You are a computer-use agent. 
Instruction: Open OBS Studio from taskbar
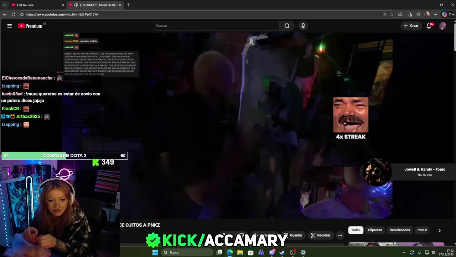[x=293, y=252]
